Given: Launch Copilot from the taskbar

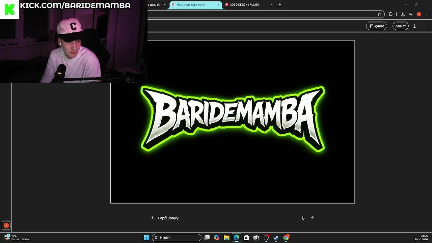Looking at the screenshot, I should tap(217, 238).
